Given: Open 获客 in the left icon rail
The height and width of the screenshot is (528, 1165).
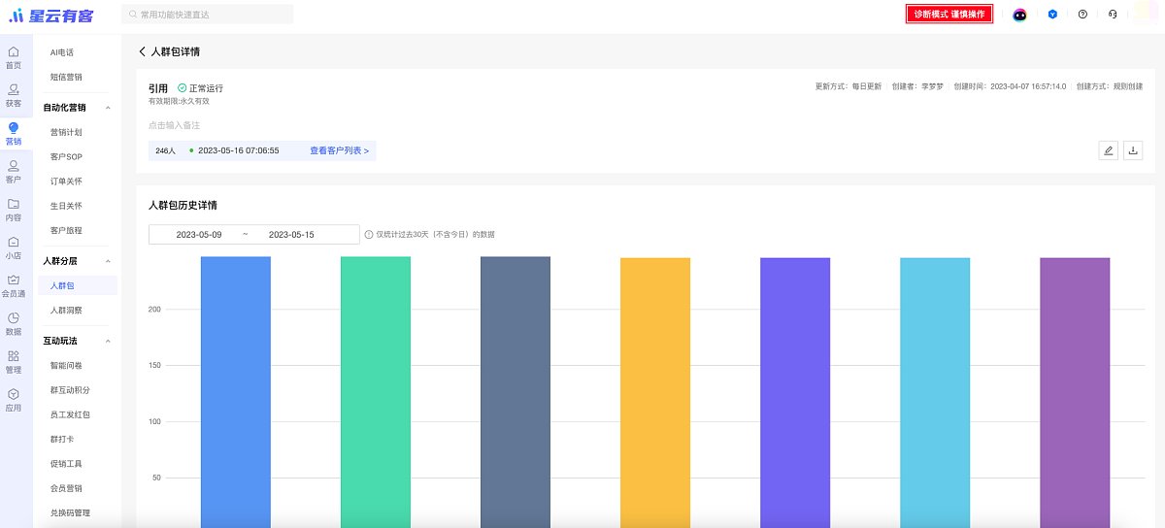Looking at the screenshot, I should [14, 95].
